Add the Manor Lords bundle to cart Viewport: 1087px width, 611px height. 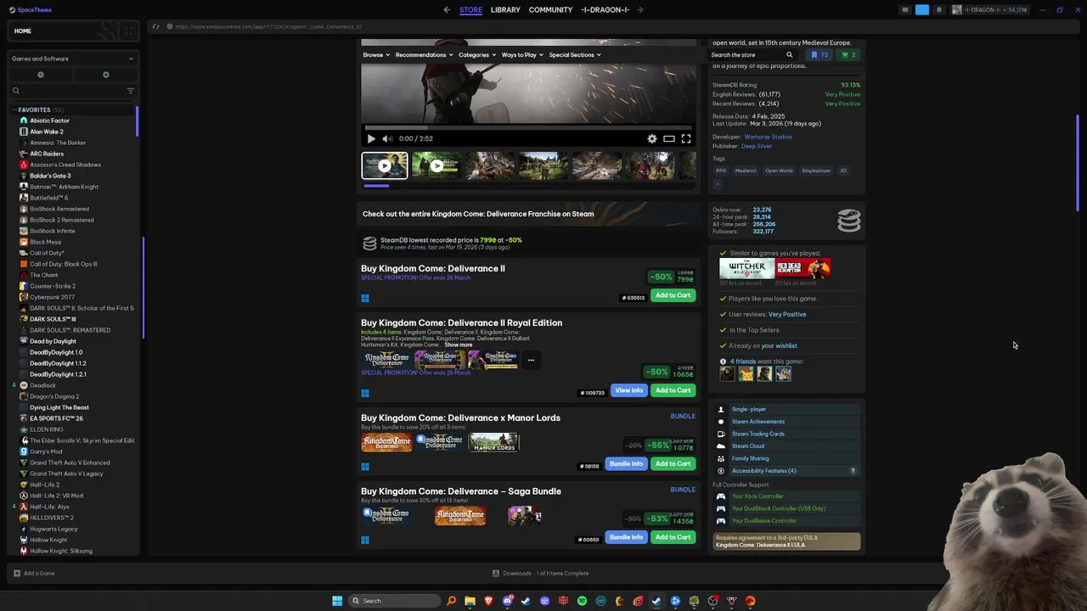pyautogui.click(x=673, y=464)
